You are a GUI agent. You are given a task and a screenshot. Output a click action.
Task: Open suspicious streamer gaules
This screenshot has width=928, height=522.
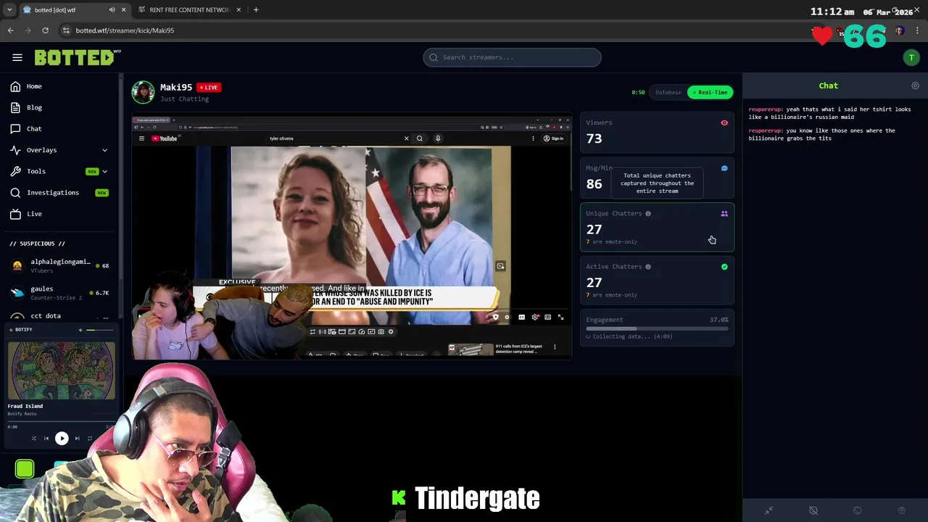coord(59,292)
